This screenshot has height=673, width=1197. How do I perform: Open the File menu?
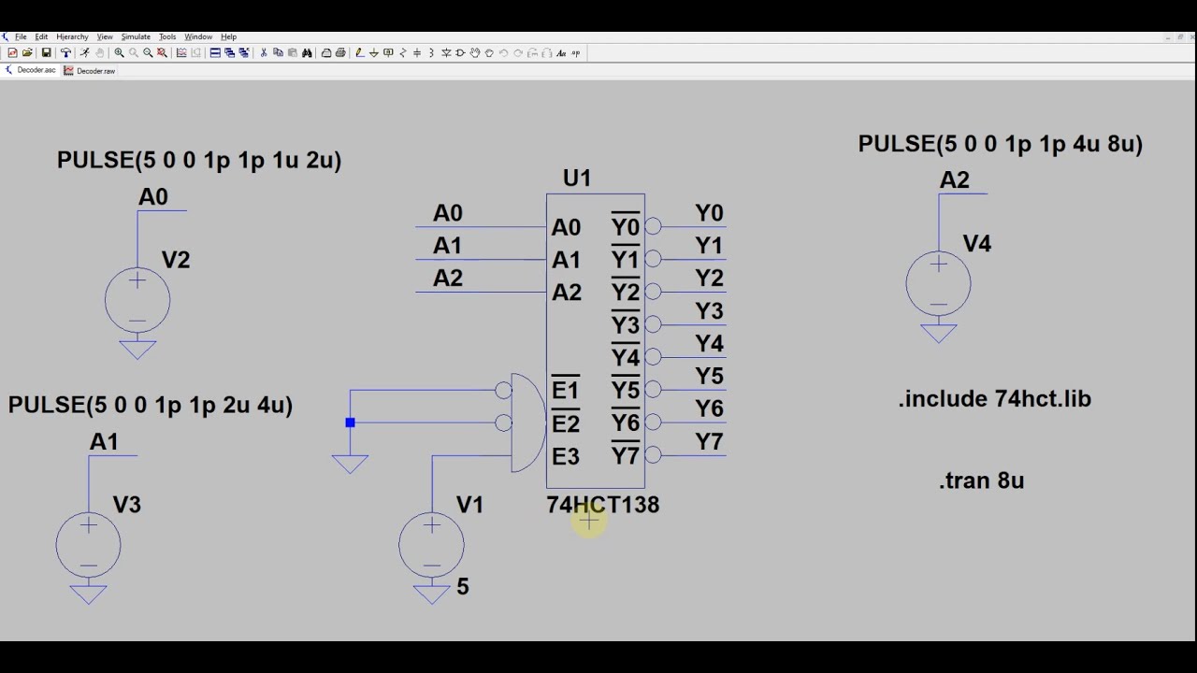click(x=21, y=36)
